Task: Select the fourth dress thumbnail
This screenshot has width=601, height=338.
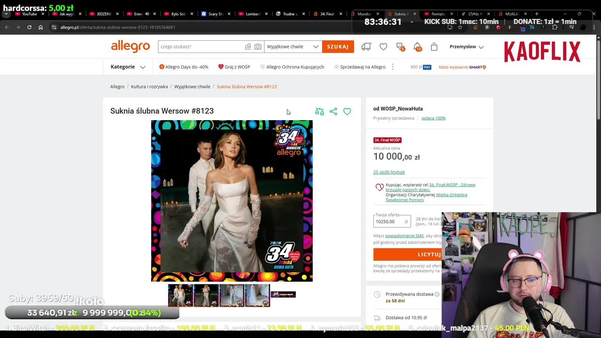Action: (257, 295)
